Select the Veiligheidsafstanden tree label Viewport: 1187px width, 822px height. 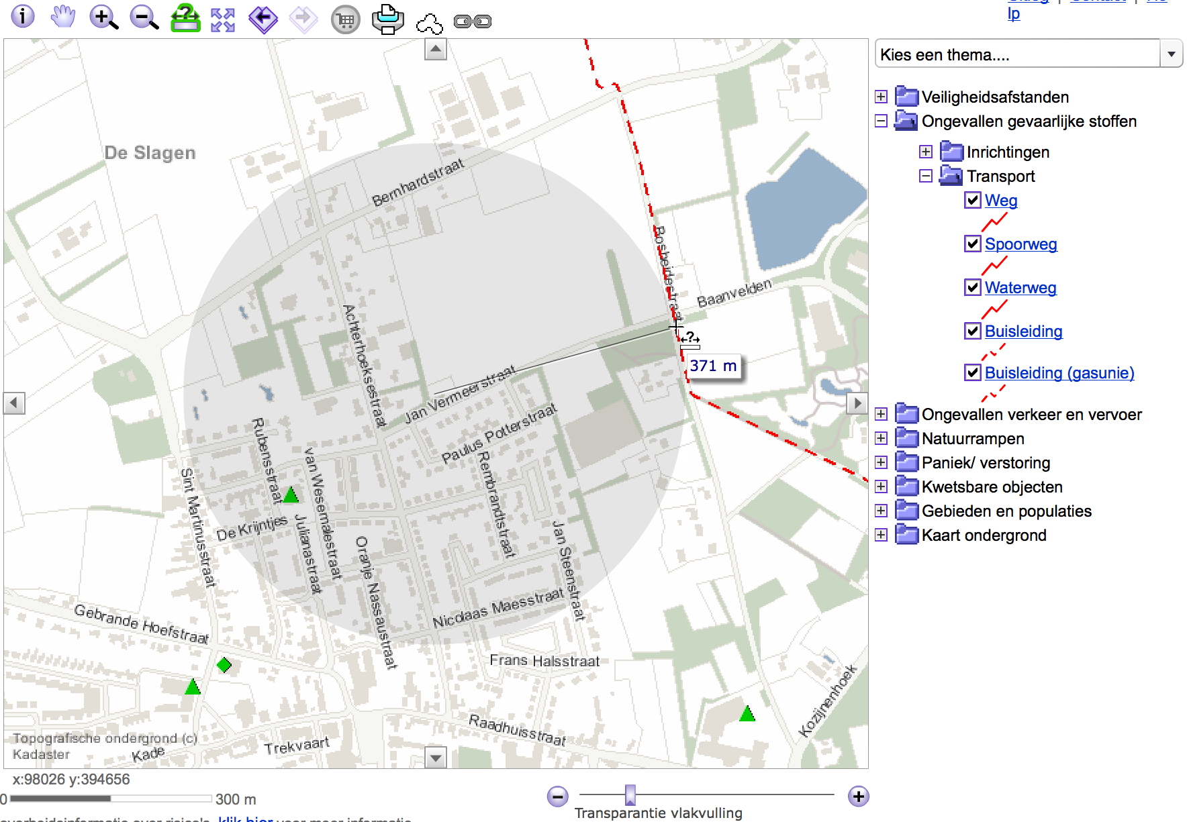[x=995, y=97]
